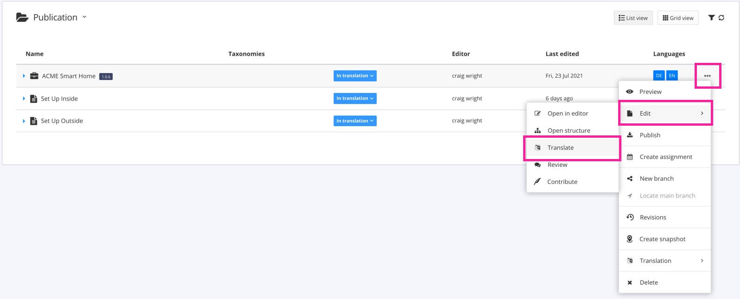Open the three-dot menu for ACME Smart Home
This screenshot has height=299, width=740.
tap(707, 76)
